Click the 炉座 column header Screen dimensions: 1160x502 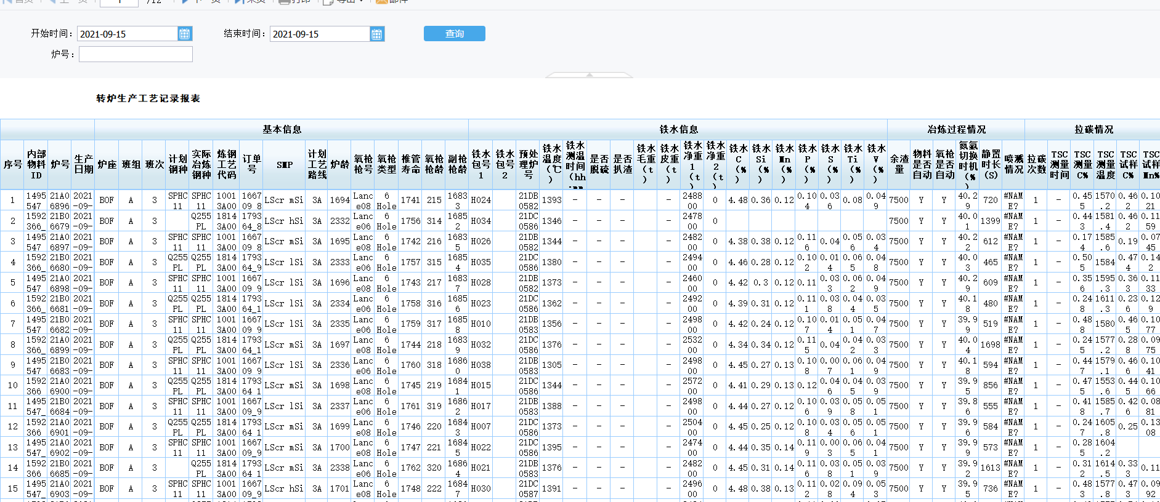click(x=107, y=164)
